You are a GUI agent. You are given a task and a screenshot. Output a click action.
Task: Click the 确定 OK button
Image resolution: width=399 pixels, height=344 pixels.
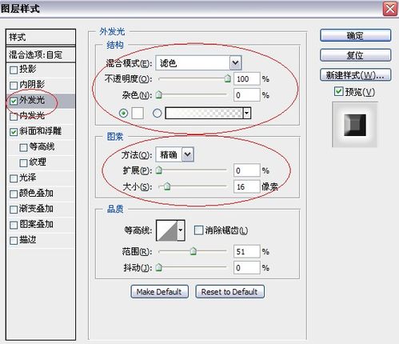click(x=355, y=35)
